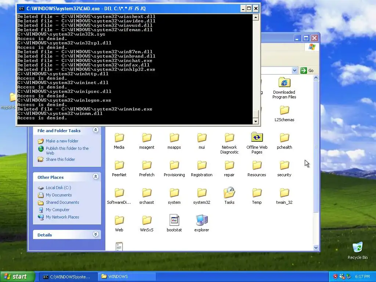Click the srchasst folder
The image size is (376, 282).
tap(147, 196)
